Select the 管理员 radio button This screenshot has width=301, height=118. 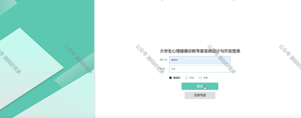(170, 78)
